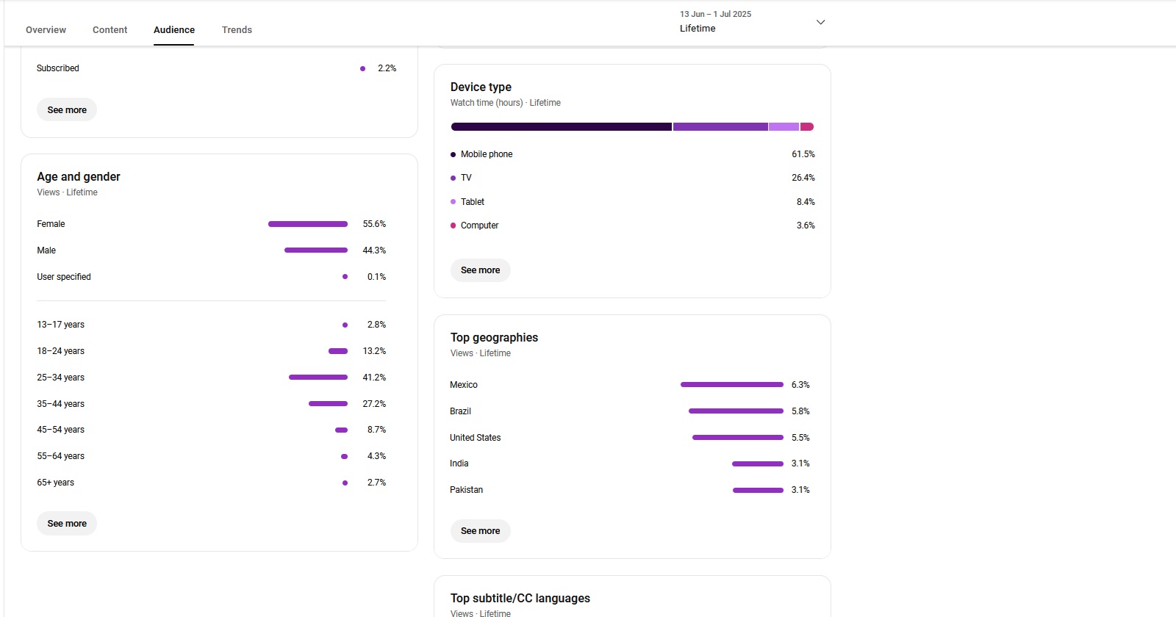
Task: Click See more in Device type card
Action: point(480,270)
